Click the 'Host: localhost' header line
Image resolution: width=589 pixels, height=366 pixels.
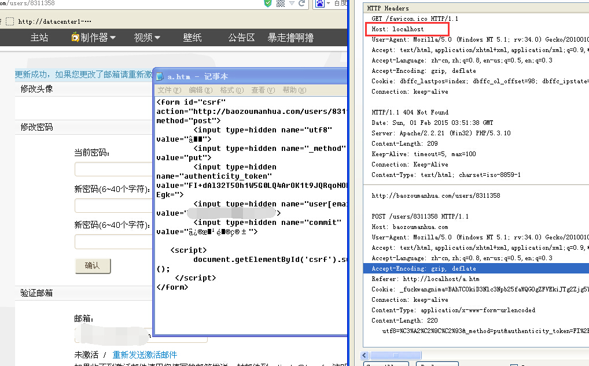pos(397,29)
